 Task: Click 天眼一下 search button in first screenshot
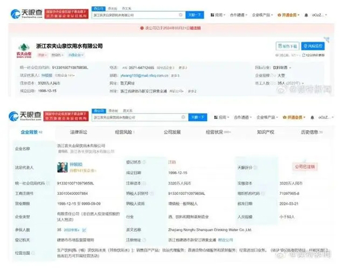[x=195, y=15]
